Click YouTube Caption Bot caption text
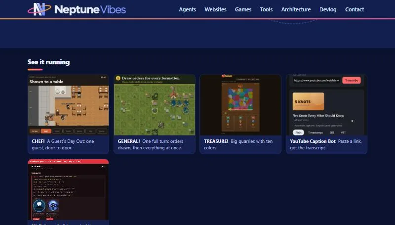The height and width of the screenshot is (225, 395). pyautogui.click(x=326, y=144)
